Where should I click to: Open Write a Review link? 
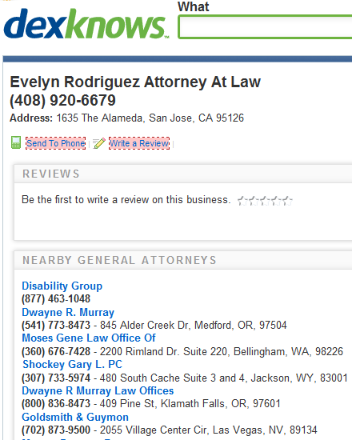point(139,143)
